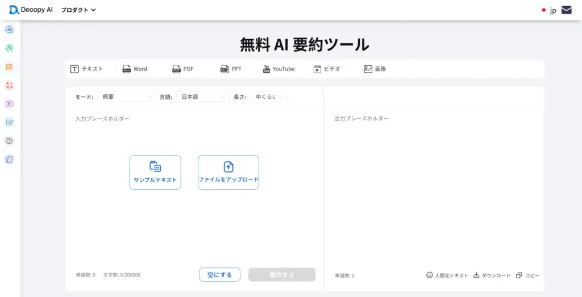The width and height of the screenshot is (582, 297).
Task: Open the green head icon tool
Action: pos(9,48)
